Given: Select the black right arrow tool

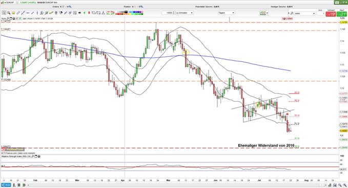Looking at the screenshot, I should [79, 13].
